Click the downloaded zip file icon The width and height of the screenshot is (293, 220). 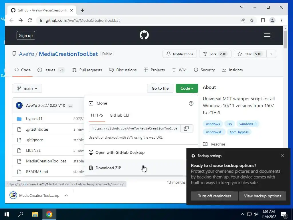point(13,195)
